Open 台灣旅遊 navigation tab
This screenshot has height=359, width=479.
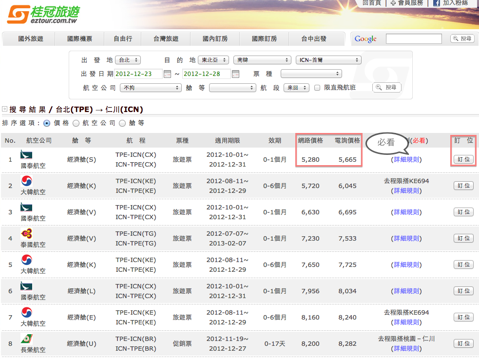[x=166, y=39]
